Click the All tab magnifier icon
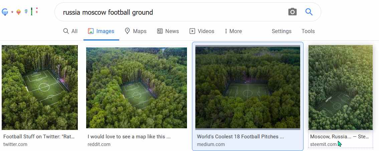 (66, 31)
